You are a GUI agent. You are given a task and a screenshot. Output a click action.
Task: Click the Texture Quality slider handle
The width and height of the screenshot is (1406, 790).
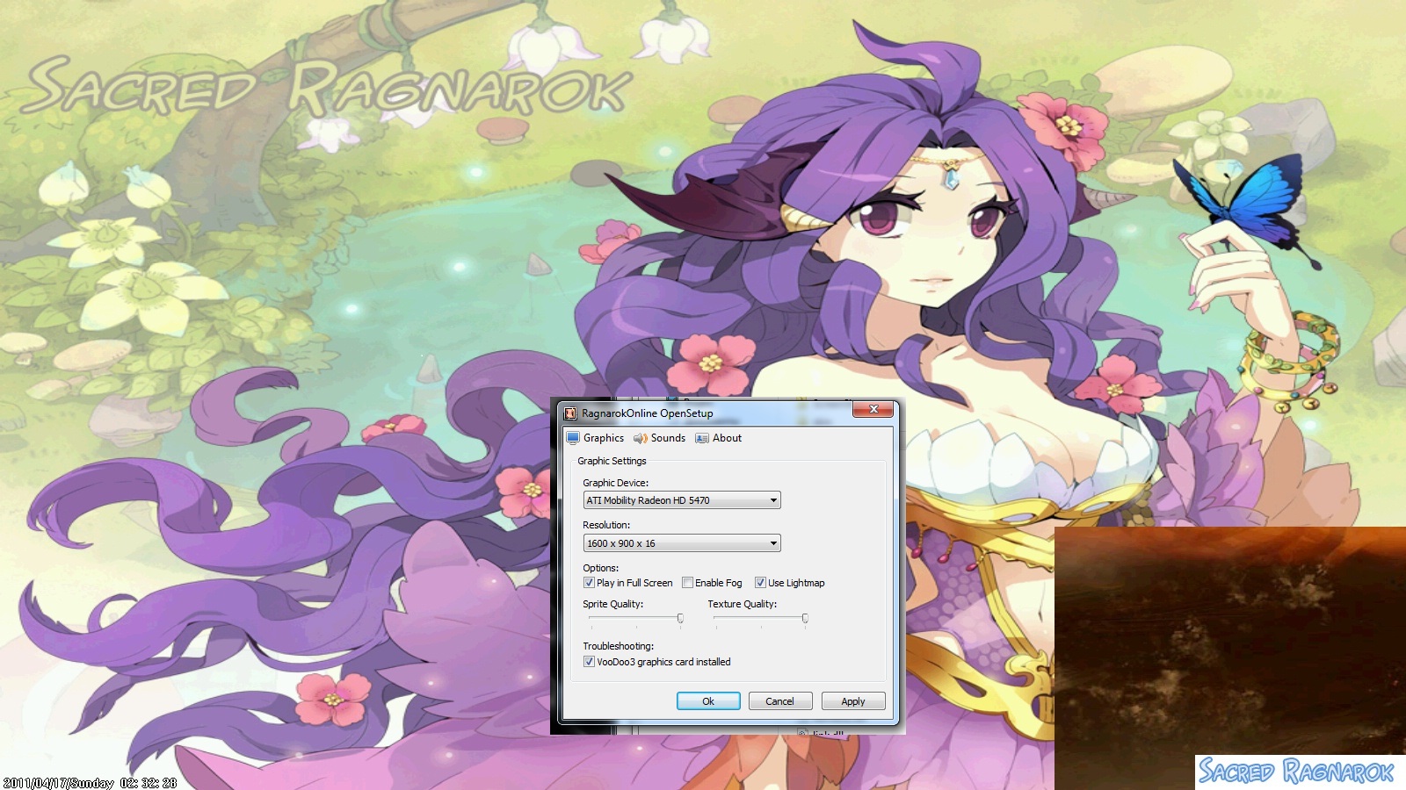pyautogui.click(x=805, y=619)
